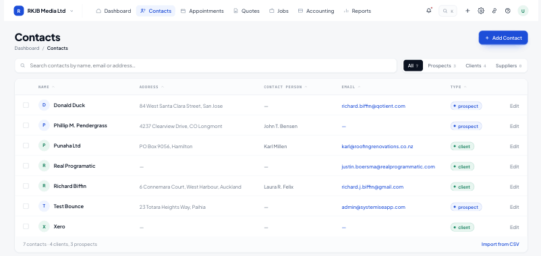This screenshot has width=541, height=256.
Task: Click justin.boersma@realprogrammatic.com email
Action: point(388,166)
